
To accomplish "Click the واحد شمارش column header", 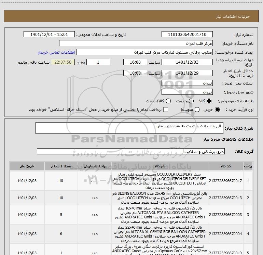I will (x=95, y=166).
